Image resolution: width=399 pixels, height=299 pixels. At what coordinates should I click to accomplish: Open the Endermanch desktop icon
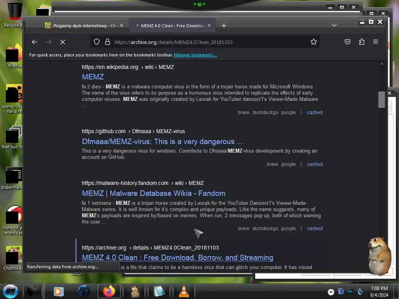[x=13, y=178]
